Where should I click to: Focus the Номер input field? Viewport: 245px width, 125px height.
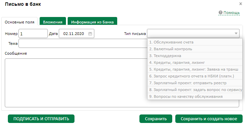[x=33, y=34]
